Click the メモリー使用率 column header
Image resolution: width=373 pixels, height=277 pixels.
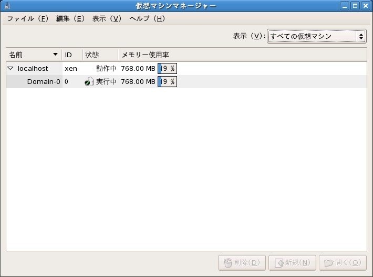point(242,55)
